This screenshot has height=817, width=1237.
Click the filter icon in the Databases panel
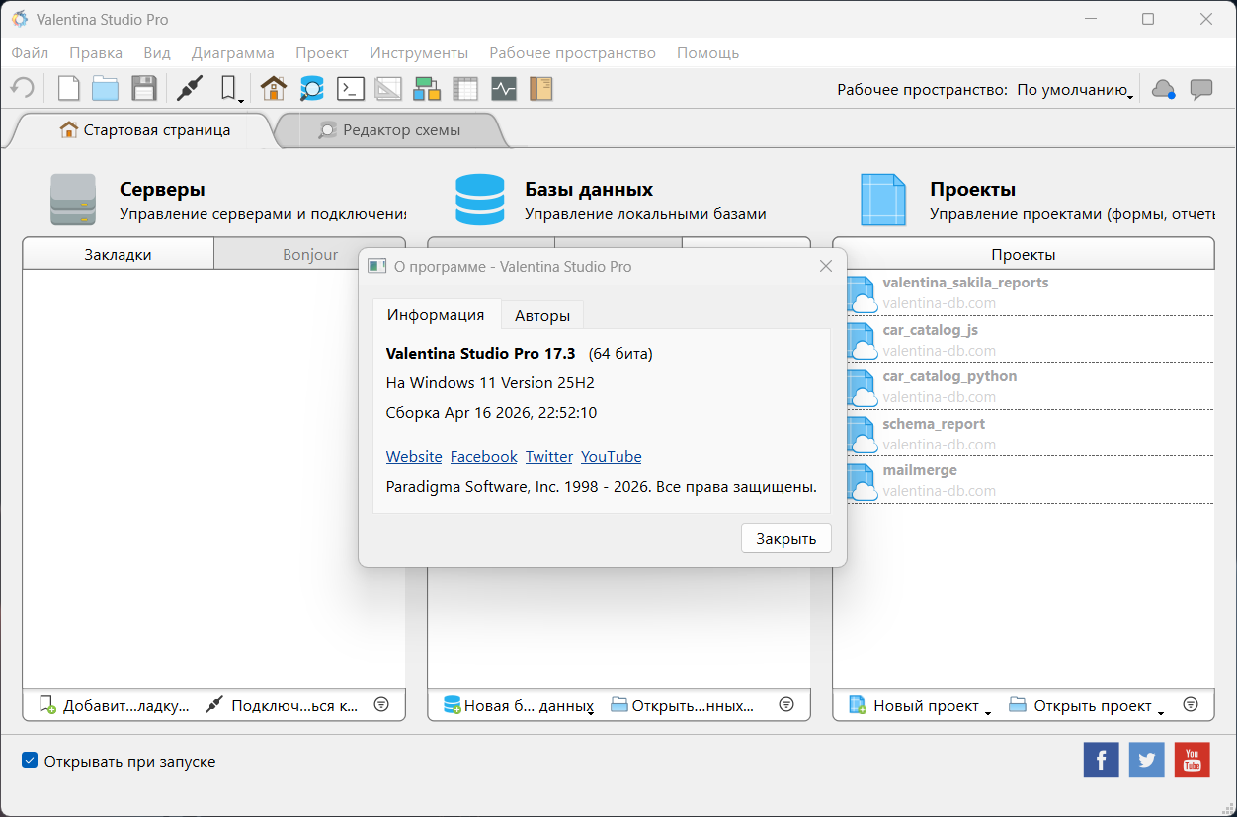click(786, 704)
